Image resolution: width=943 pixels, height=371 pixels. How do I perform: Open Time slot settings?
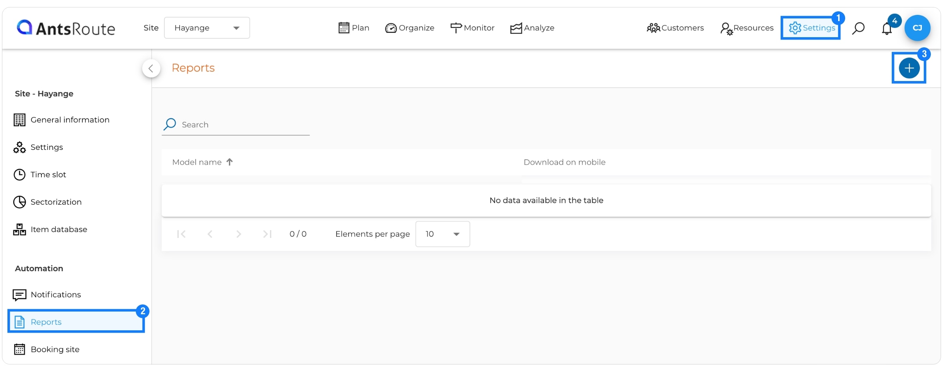pos(40,175)
